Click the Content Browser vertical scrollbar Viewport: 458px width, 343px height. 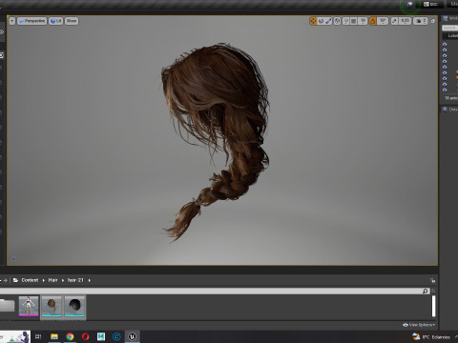coord(433,306)
